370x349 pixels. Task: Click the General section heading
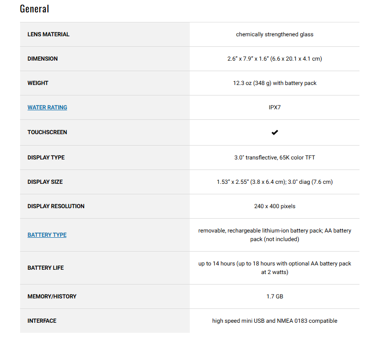tap(34, 9)
